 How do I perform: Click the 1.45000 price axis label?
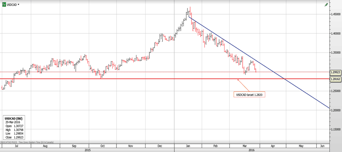[336, 14]
